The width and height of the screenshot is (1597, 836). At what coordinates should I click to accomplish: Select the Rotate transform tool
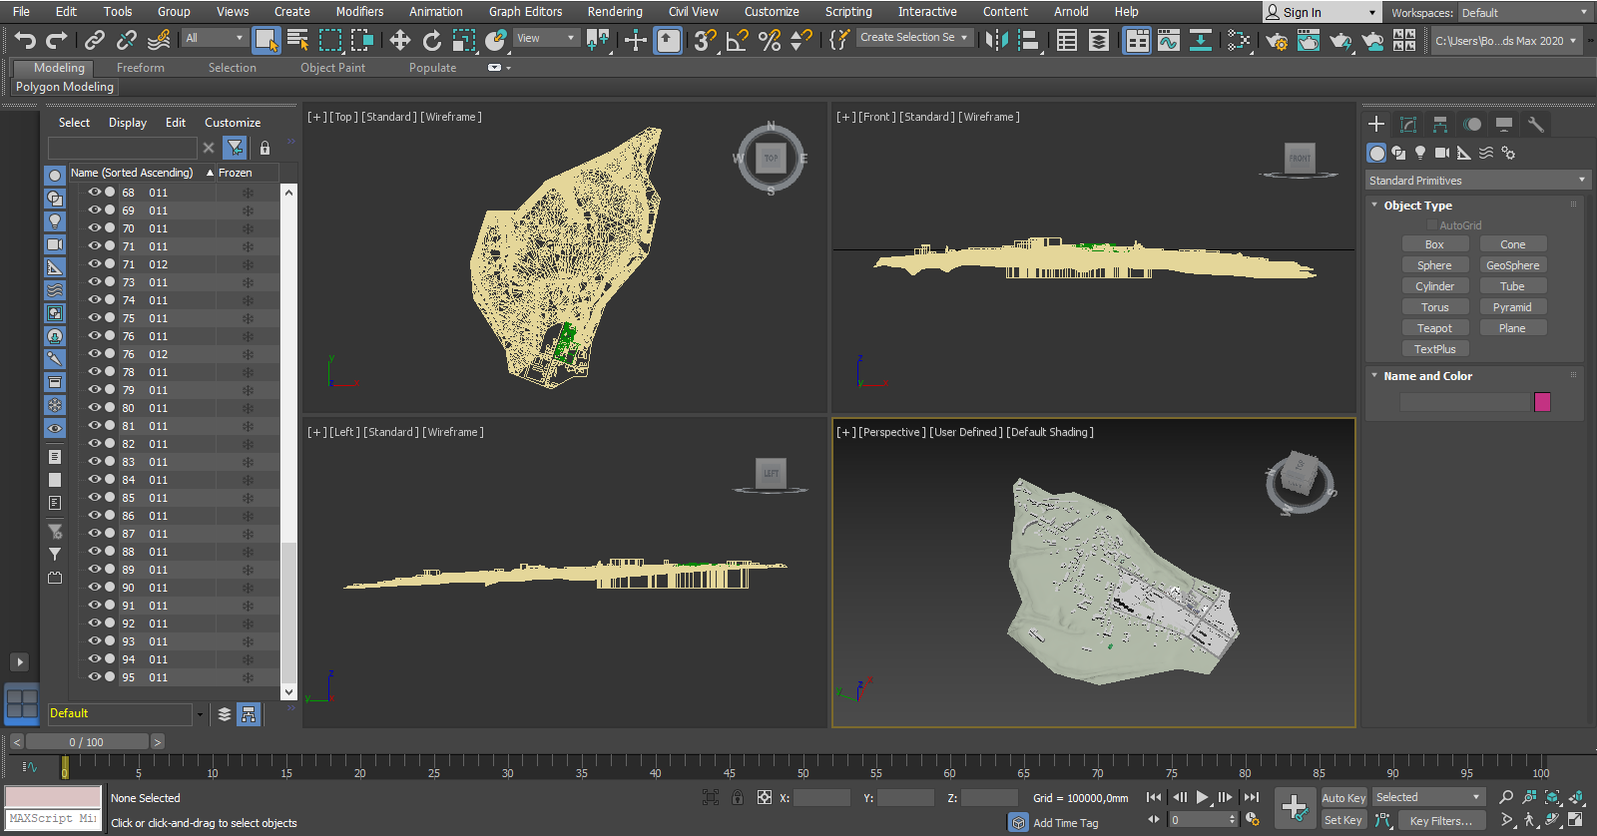click(431, 40)
